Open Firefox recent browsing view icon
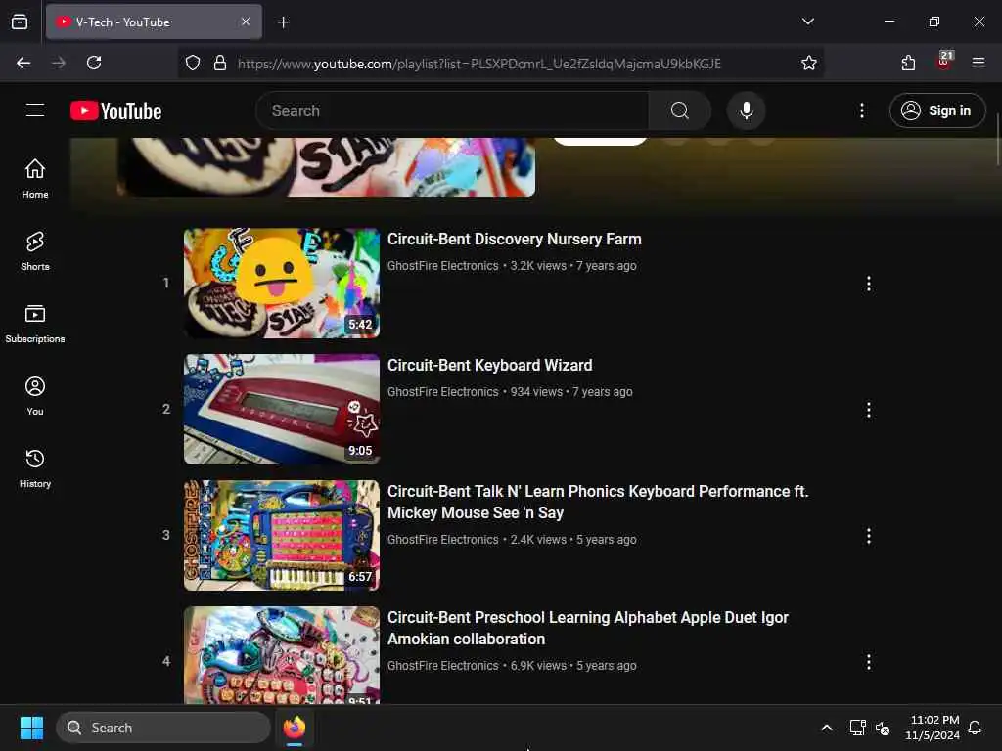Image resolution: width=1002 pixels, height=751 pixels. (20, 22)
